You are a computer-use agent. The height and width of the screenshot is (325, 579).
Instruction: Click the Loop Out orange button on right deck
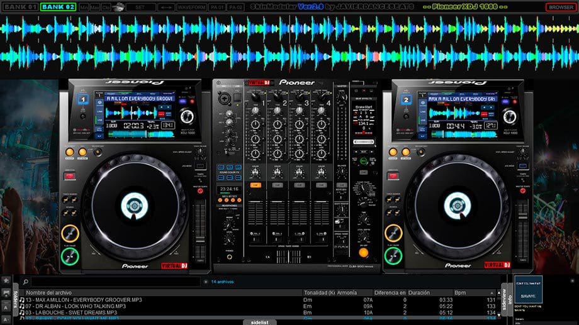click(x=405, y=152)
